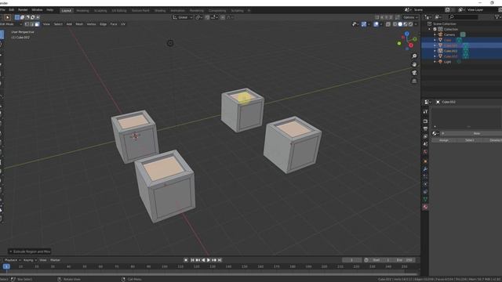Open the Keying dropdown in timeline
The height and width of the screenshot is (282, 502).
click(x=30, y=260)
